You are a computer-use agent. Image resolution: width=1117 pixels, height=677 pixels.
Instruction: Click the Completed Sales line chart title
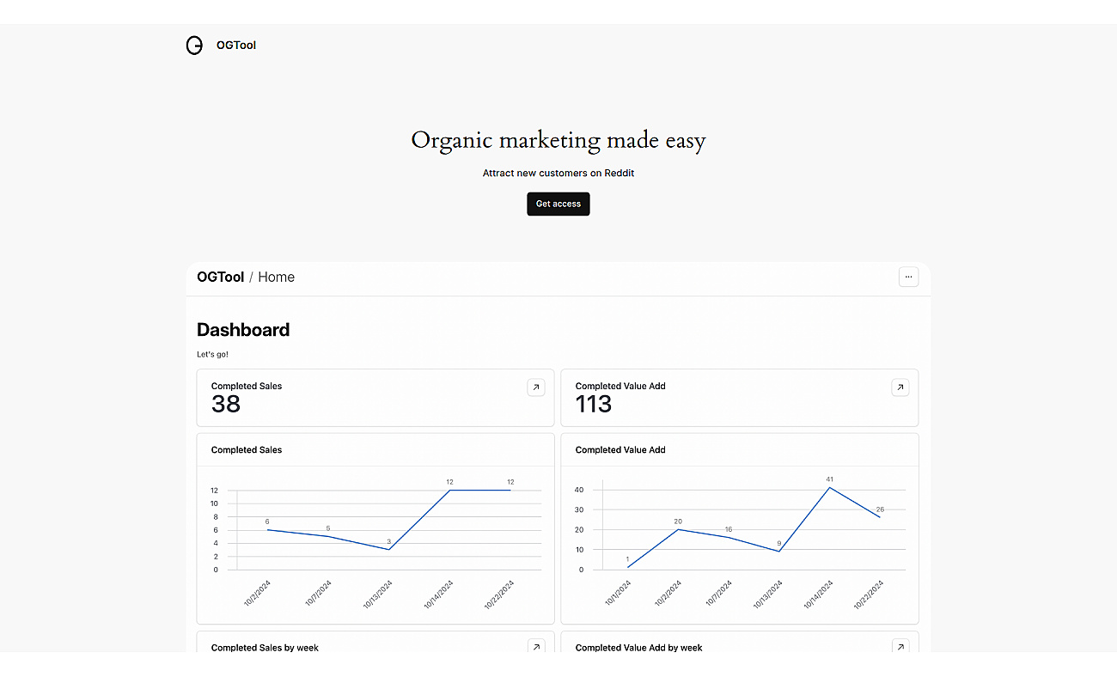[247, 449]
